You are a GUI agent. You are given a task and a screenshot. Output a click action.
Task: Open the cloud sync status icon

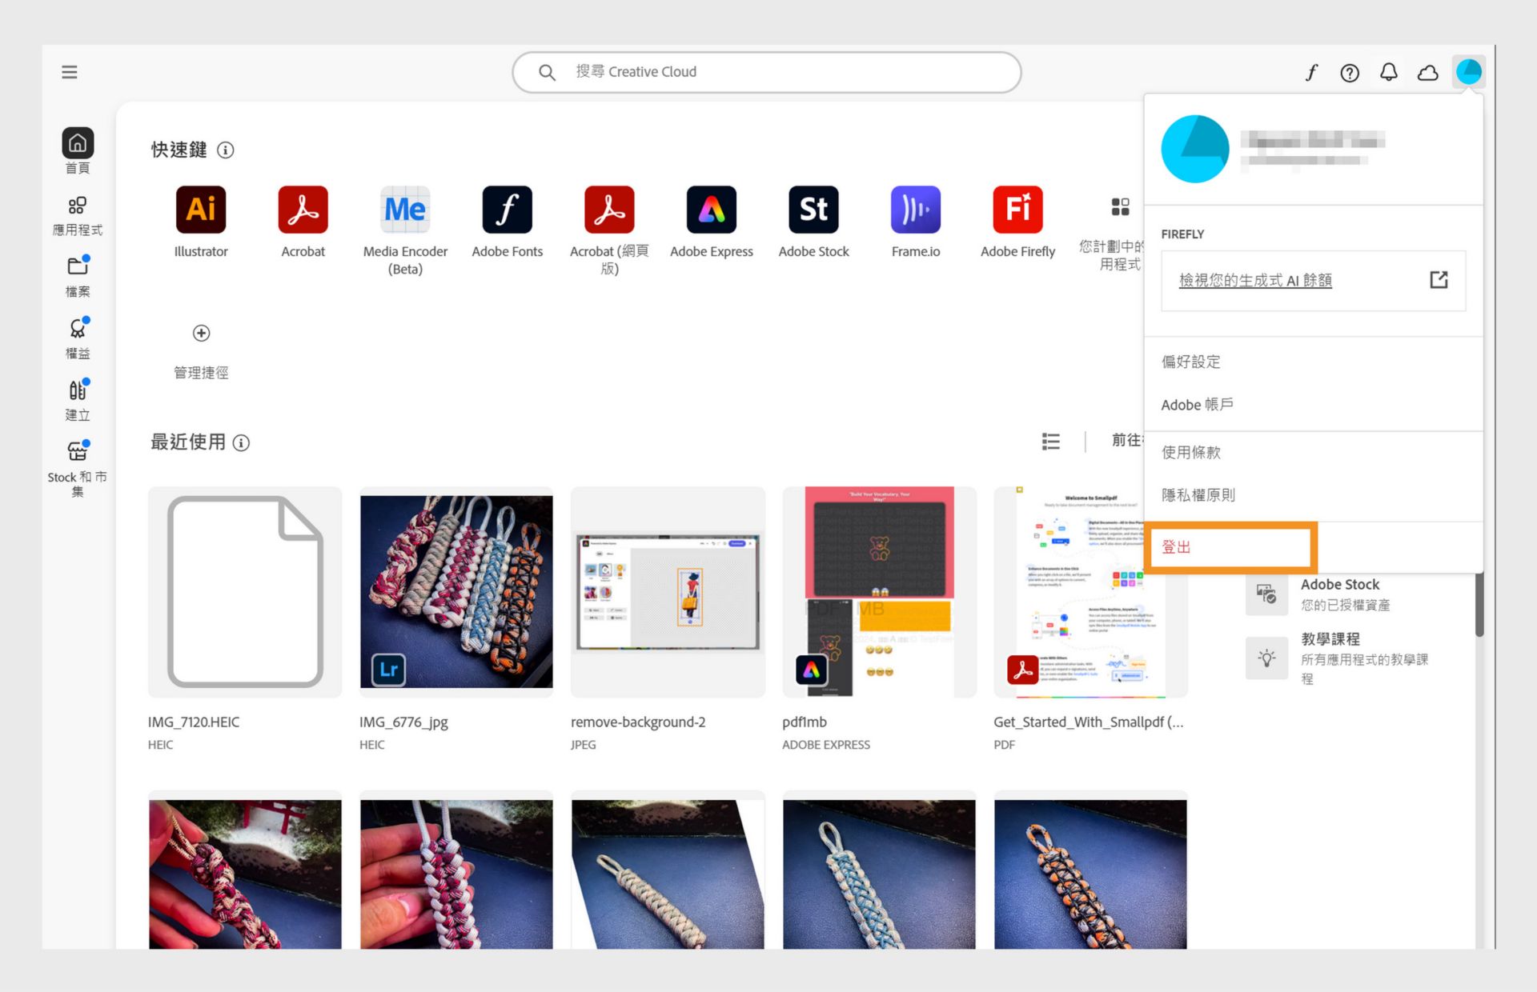1428,73
